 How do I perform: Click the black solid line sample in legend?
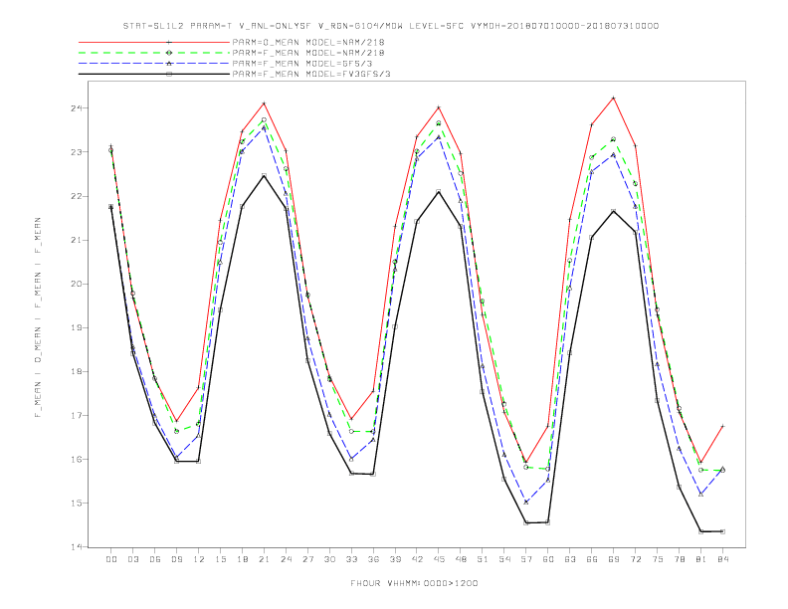[x=154, y=74]
